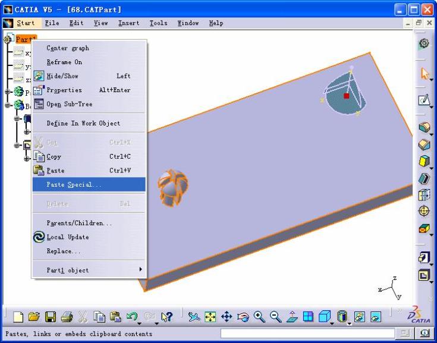
Task: Click the gear workbench icon at top right
Action: tap(424, 43)
